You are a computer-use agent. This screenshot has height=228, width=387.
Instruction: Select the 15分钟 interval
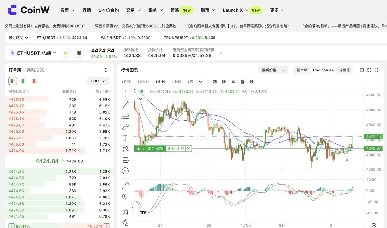pos(143,81)
